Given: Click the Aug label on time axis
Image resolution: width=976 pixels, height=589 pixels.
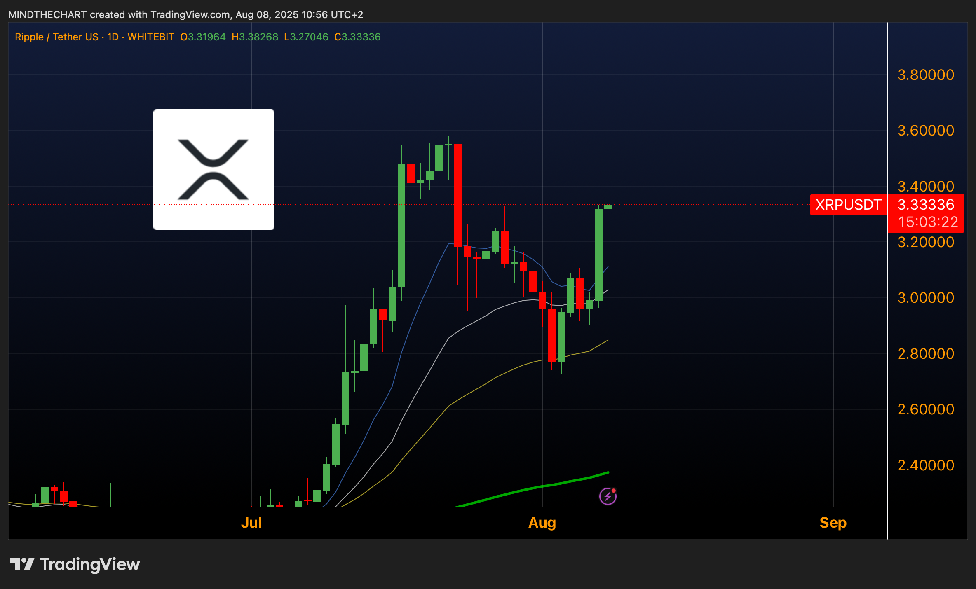Looking at the screenshot, I should tap(542, 523).
